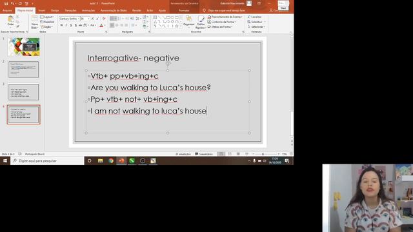
Task: Click the Redefinir slide button
Action: (47, 22)
